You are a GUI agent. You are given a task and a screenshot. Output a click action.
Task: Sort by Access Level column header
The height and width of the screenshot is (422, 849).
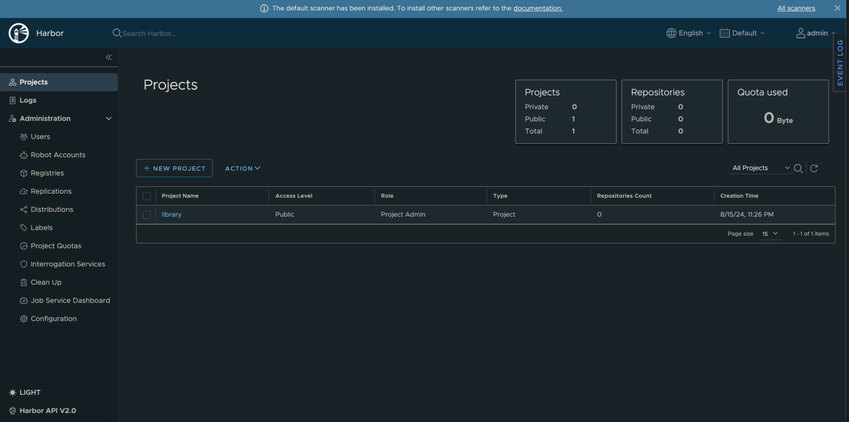coord(294,196)
